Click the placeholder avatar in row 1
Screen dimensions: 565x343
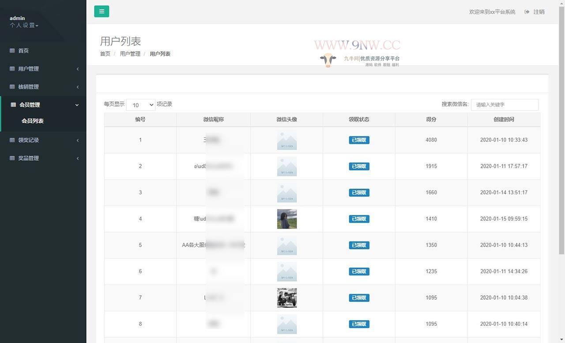pos(287,140)
